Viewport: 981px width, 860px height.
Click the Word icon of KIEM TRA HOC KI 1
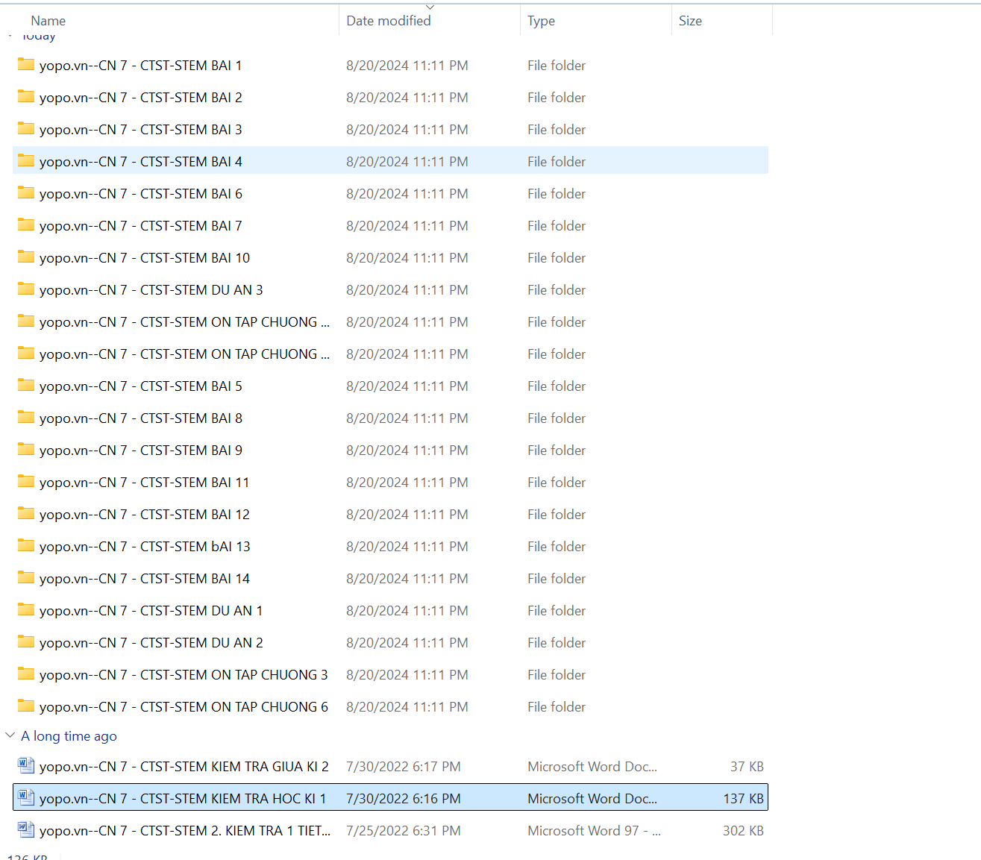[26, 797]
